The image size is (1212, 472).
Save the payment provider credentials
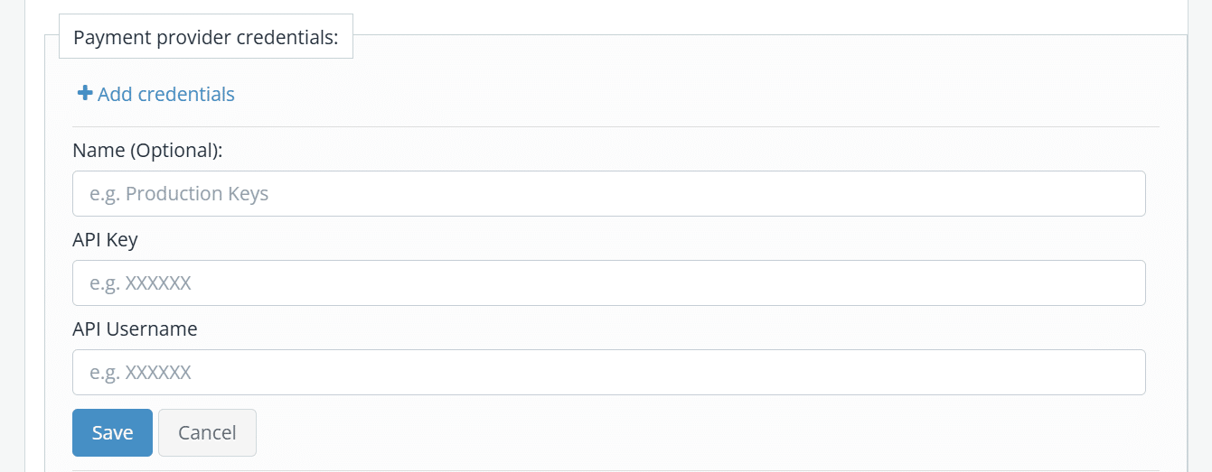(112, 432)
